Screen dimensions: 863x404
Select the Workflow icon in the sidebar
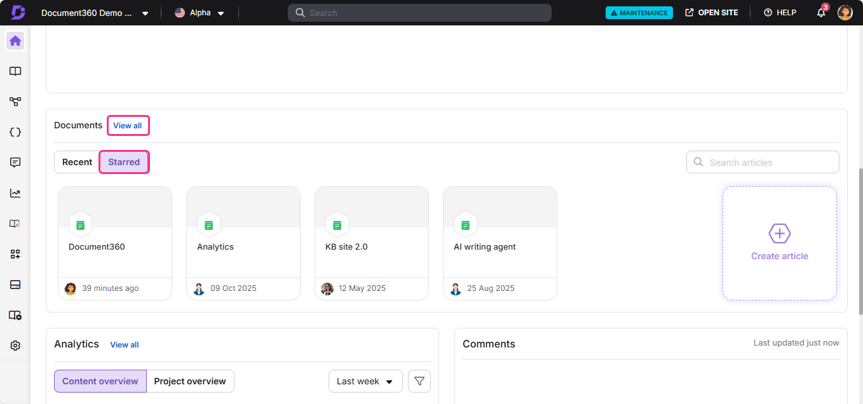tap(15, 101)
